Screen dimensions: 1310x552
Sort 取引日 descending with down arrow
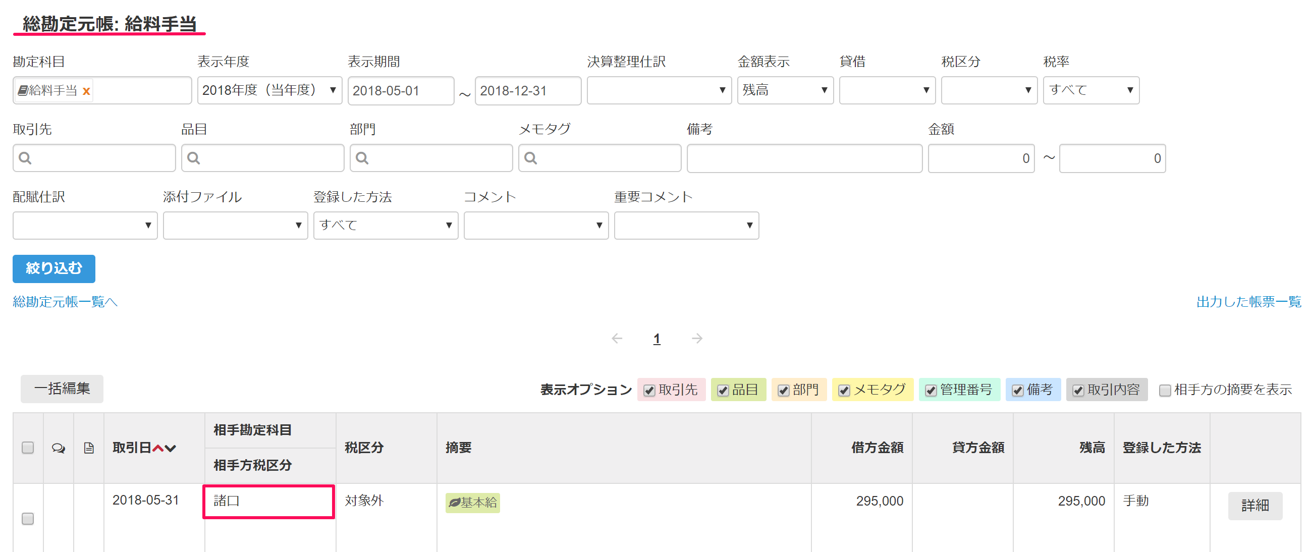click(x=171, y=448)
